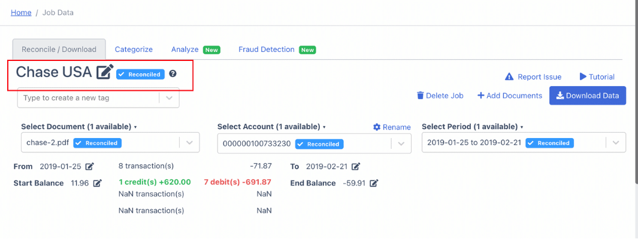The width and height of the screenshot is (638, 239).
Task: Click Delete Job
Action: tap(440, 96)
